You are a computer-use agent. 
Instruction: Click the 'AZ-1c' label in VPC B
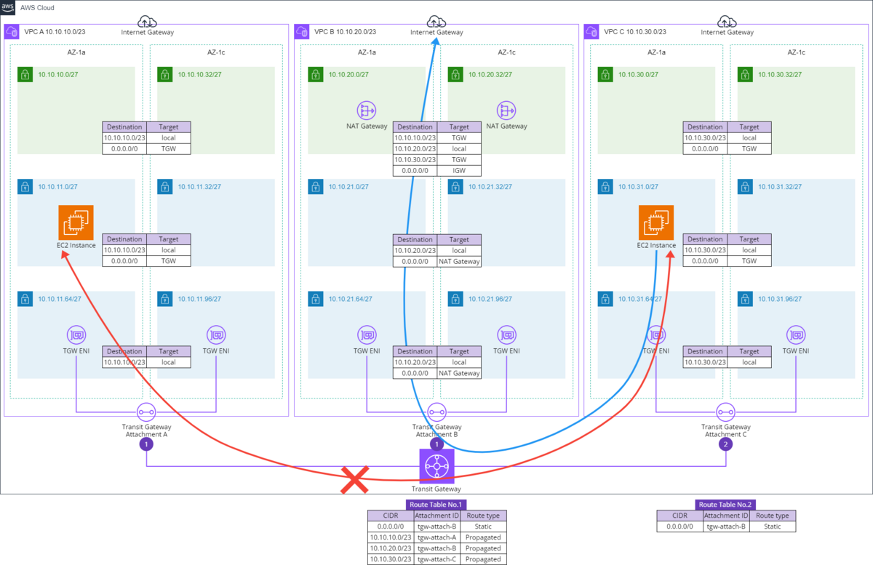pos(506,52)
